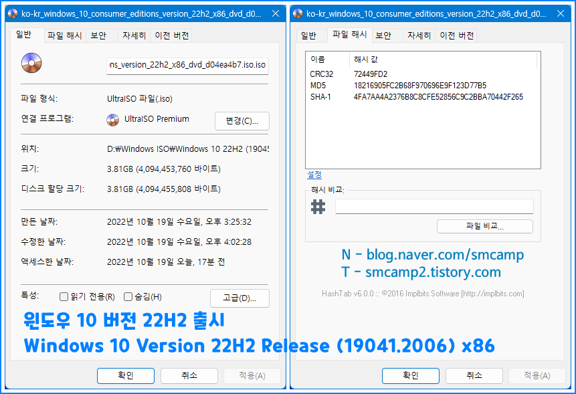
Task: Click the 해시 값 column header
Action: (x=443, y=60)
